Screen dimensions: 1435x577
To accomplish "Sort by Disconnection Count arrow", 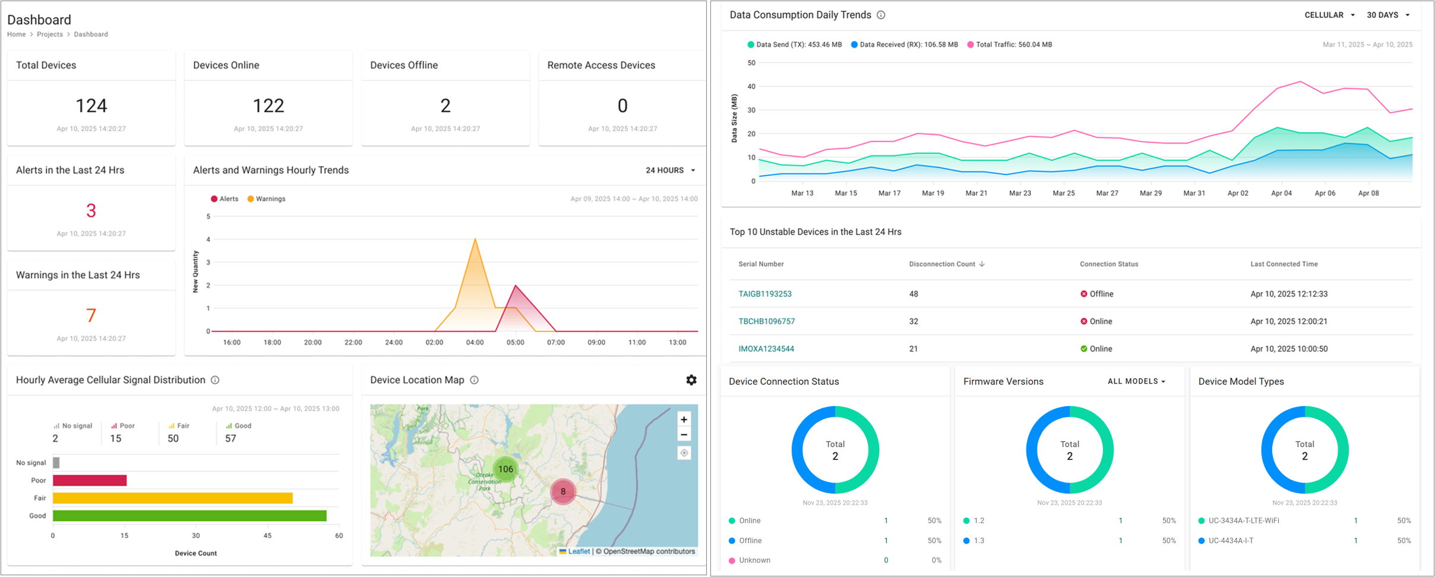I will pos(982,264).
